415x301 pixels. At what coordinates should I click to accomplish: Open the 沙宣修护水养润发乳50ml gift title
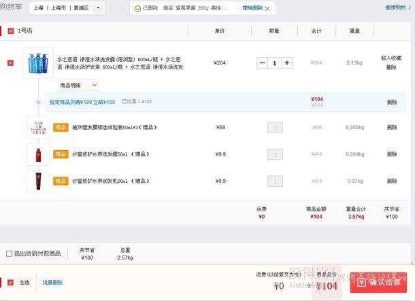tap(110, 181)
